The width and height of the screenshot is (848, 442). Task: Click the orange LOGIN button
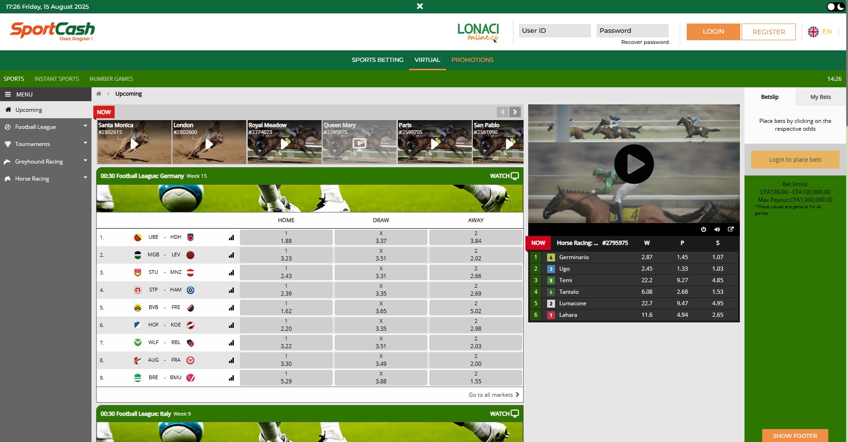click(x=713, y=32)
